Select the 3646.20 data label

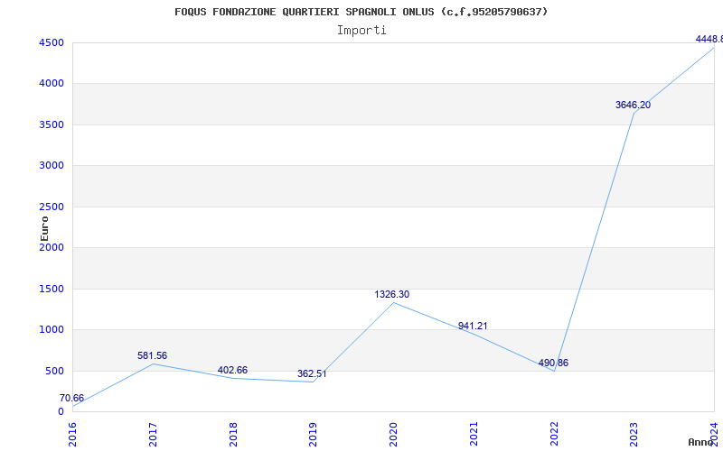point(634,105)
